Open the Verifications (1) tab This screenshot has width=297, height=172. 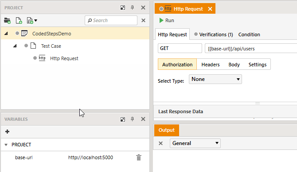click(x=214, y=34)
